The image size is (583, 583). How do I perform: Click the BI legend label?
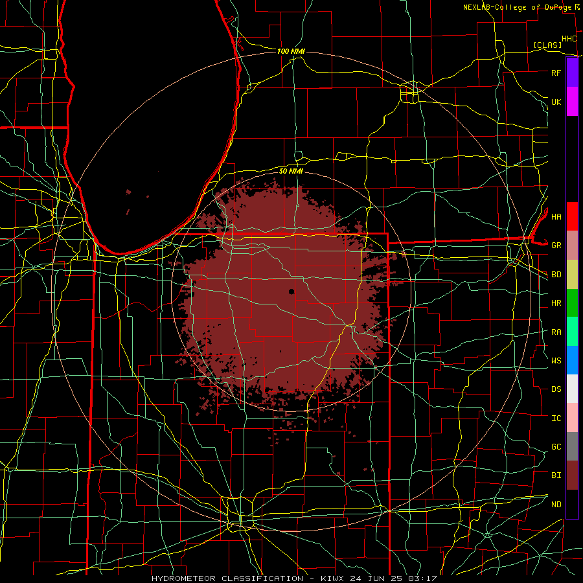[556, 475]
